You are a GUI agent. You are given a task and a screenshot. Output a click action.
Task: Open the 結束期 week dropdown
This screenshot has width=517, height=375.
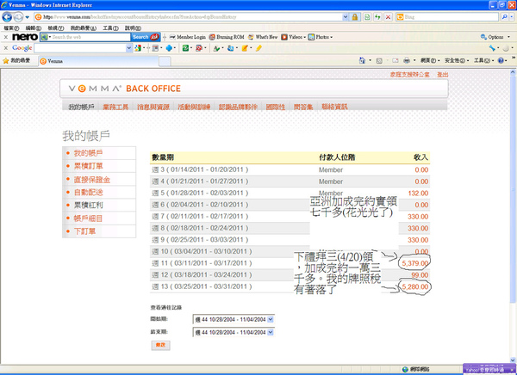(234, 333)
